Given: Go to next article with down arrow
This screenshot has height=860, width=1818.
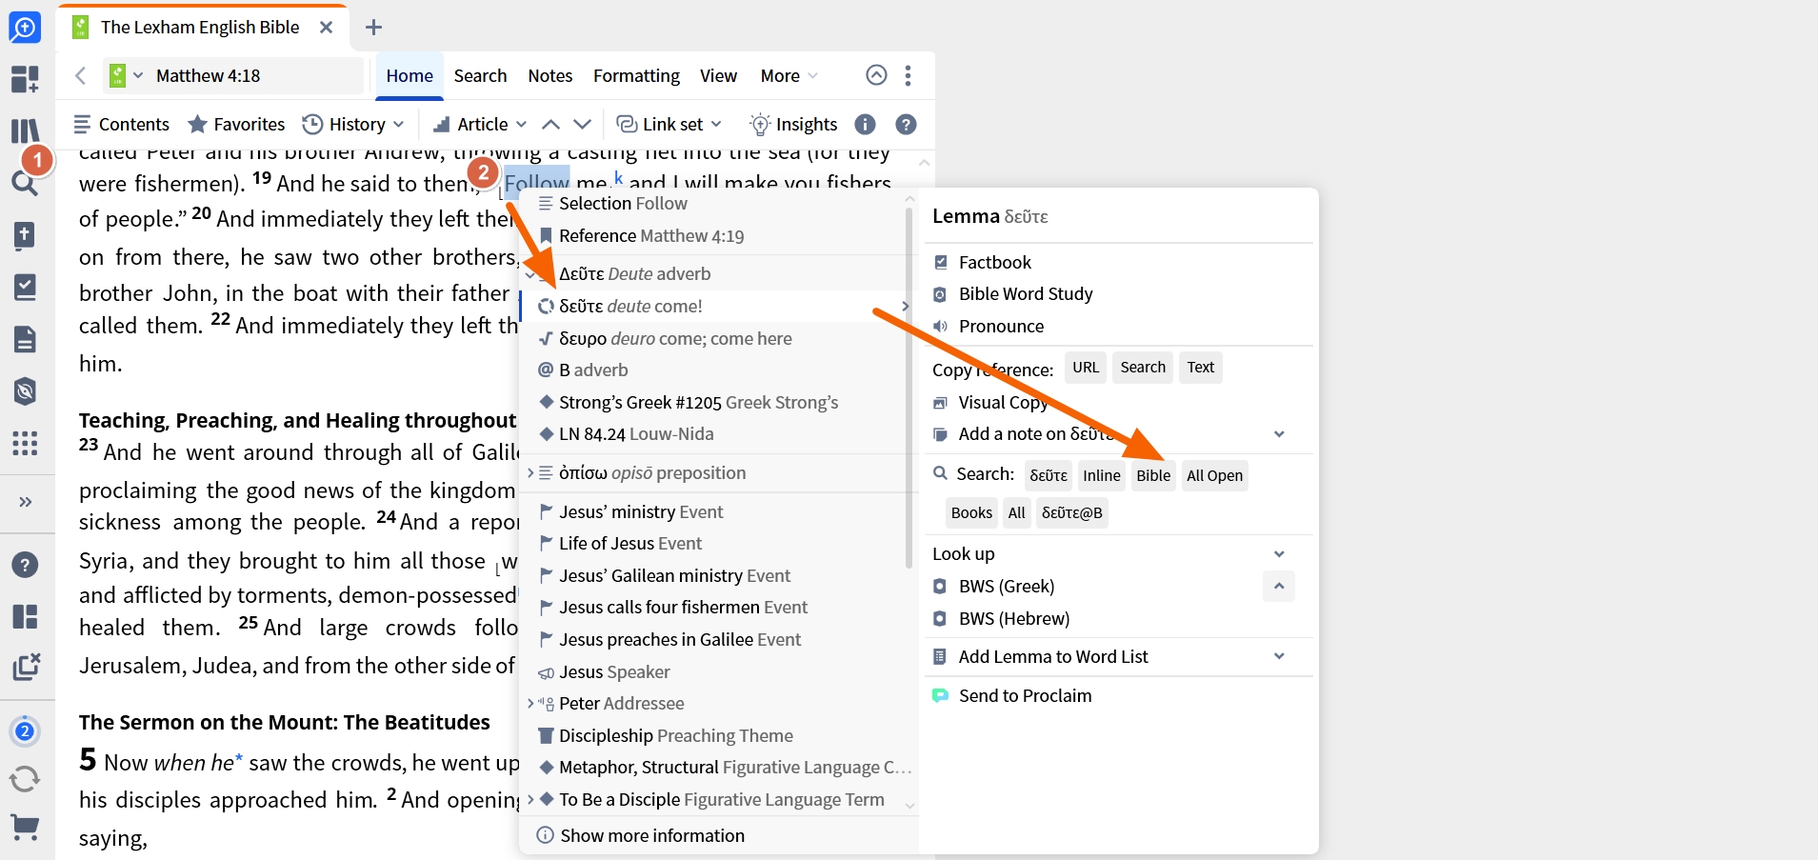Looking at the screenshot, I should [x=582, y=124].
